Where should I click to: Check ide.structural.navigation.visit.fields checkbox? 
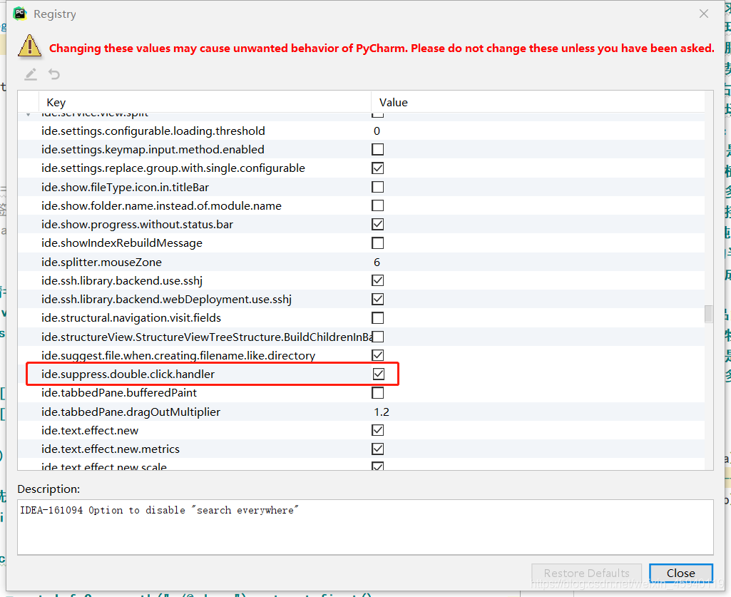click(x=377, y=317)
